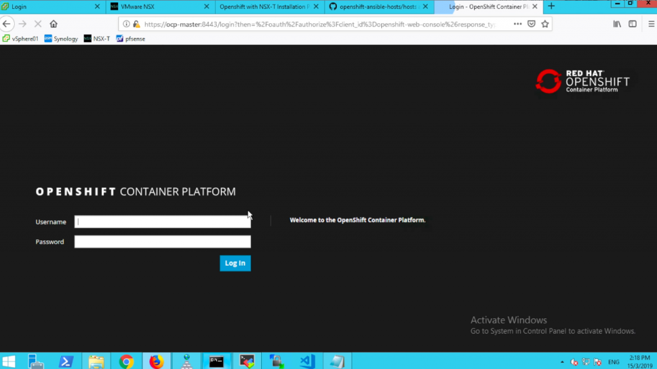Switch to the openshift-ansible-hosts GitHub tab
The width and height of the screenshot is (657, 369).
(377, 6)
